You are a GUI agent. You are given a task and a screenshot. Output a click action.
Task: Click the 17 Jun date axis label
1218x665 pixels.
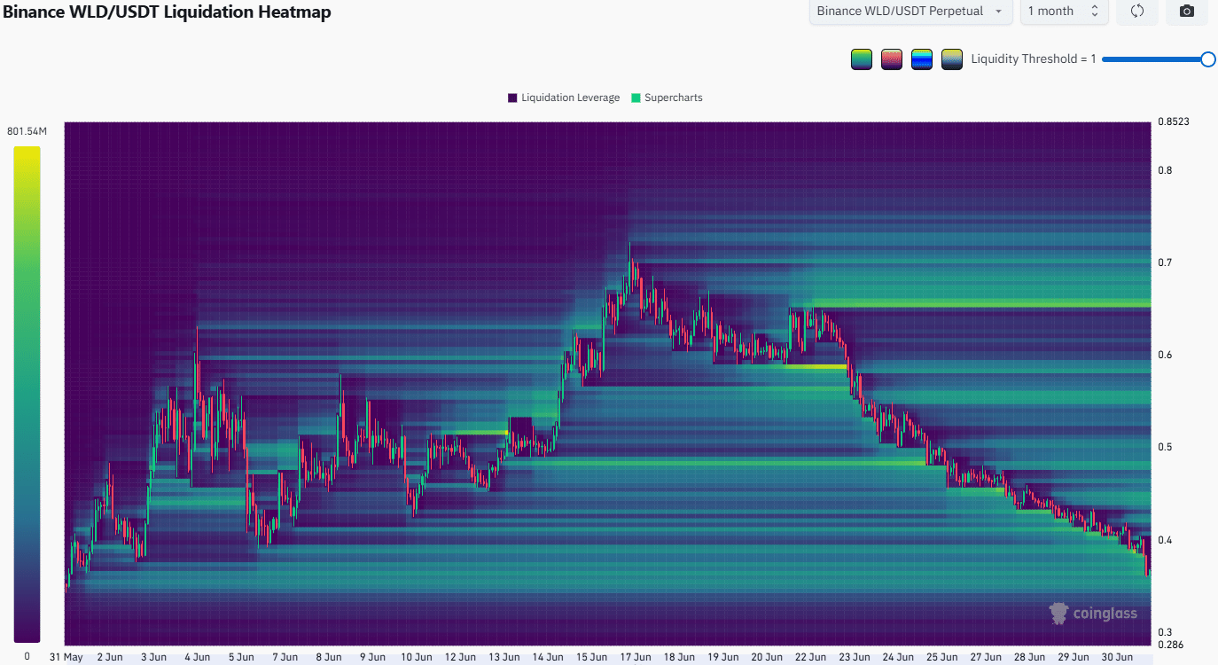[x=635, y=657]
